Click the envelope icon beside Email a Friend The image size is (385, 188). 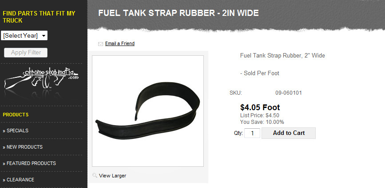tap(100, 44)
